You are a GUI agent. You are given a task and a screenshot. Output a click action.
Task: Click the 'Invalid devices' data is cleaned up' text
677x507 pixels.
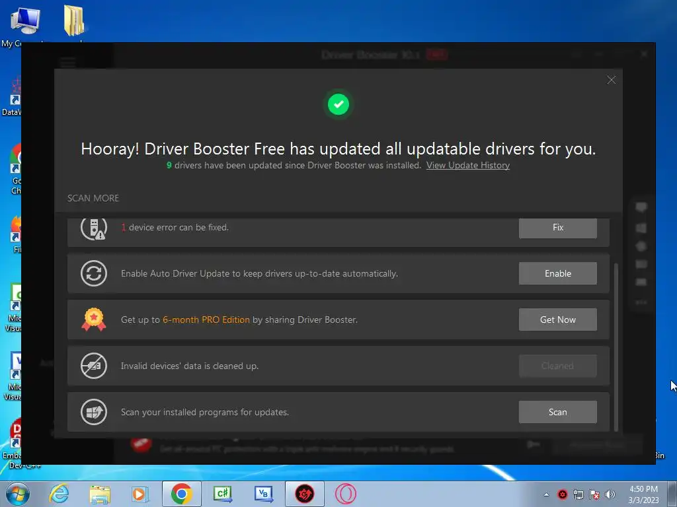pyautogui.click(x=190, y=366)
